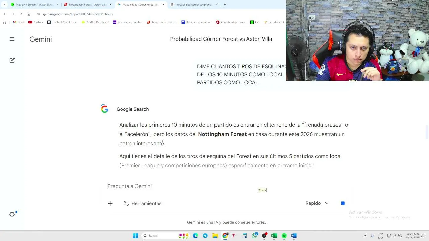Screen dimensions: 429x241
Task: Click the Google G logo by the response
Action: click(105, 109)
